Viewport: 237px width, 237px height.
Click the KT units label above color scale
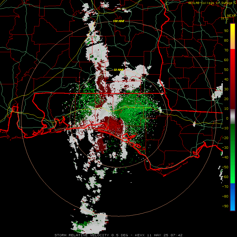pos(225,18)
